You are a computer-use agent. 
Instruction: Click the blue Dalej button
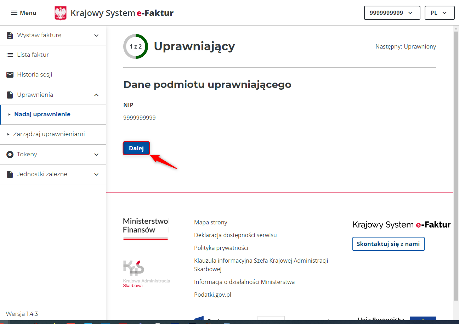click(136, 148)
